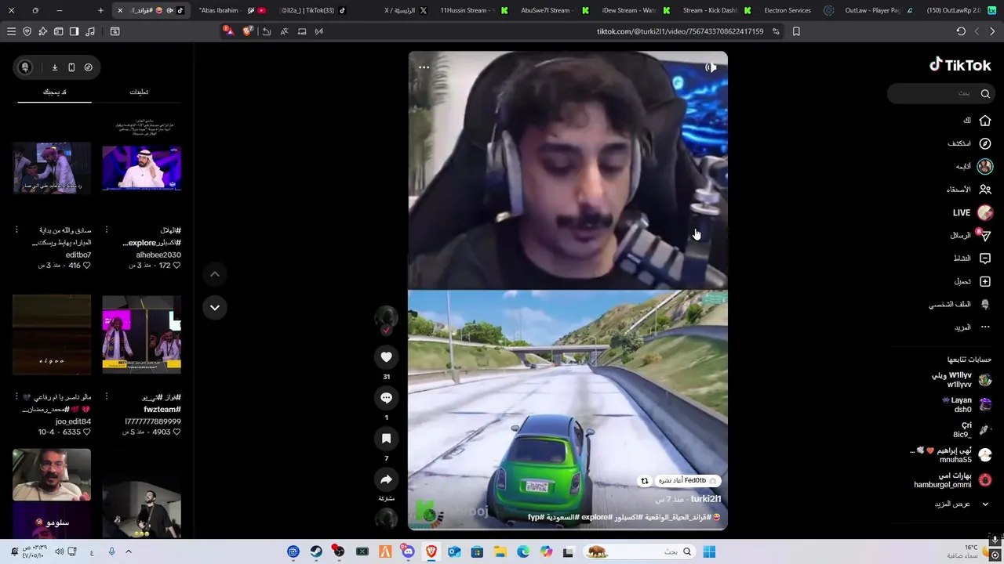Image resolution: width=1004 pixels, height=564 pixels.
Task: Open options dots for joo_edit84 video
Action: [x=16, y=396]
